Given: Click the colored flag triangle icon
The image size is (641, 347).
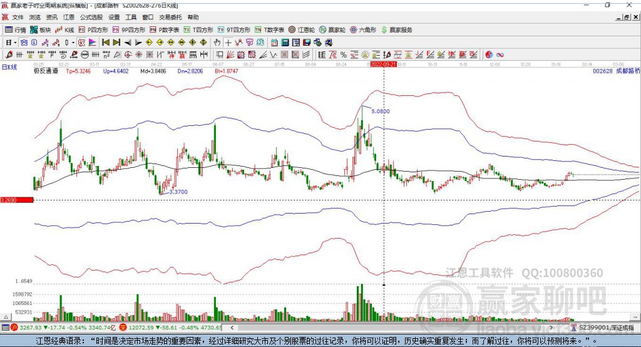Looking at the screenshot, I should pos(92,43).
